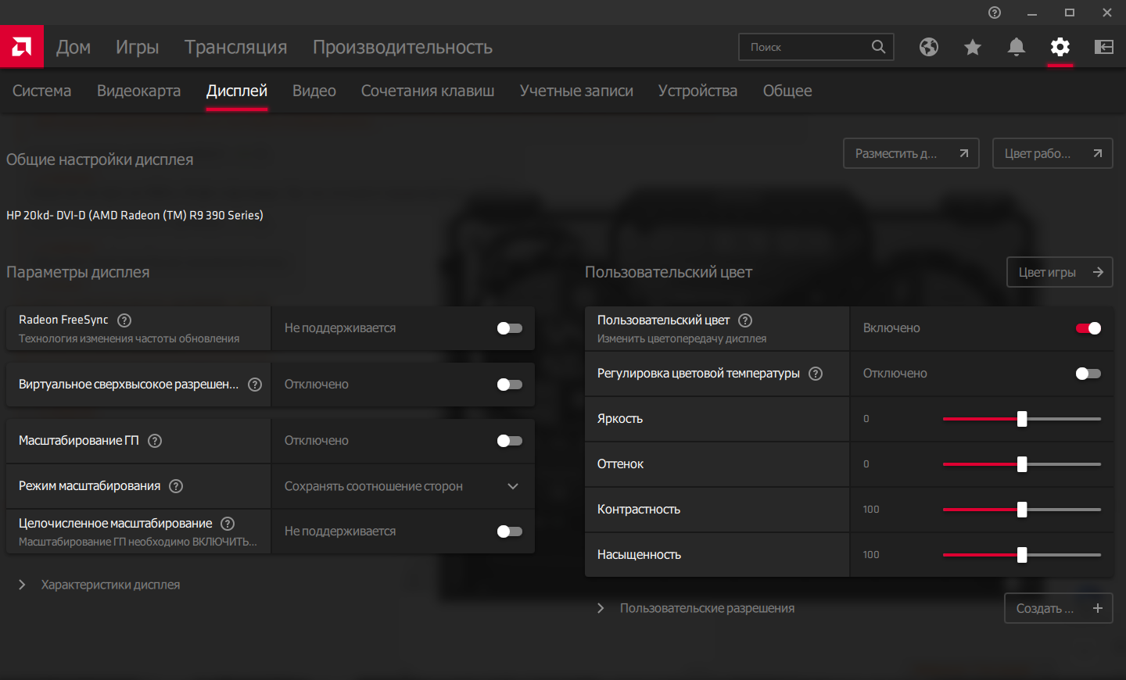This screenshot has height=680, width=1126.
Task: Open the Игры tab
Action: coord(138,47)
